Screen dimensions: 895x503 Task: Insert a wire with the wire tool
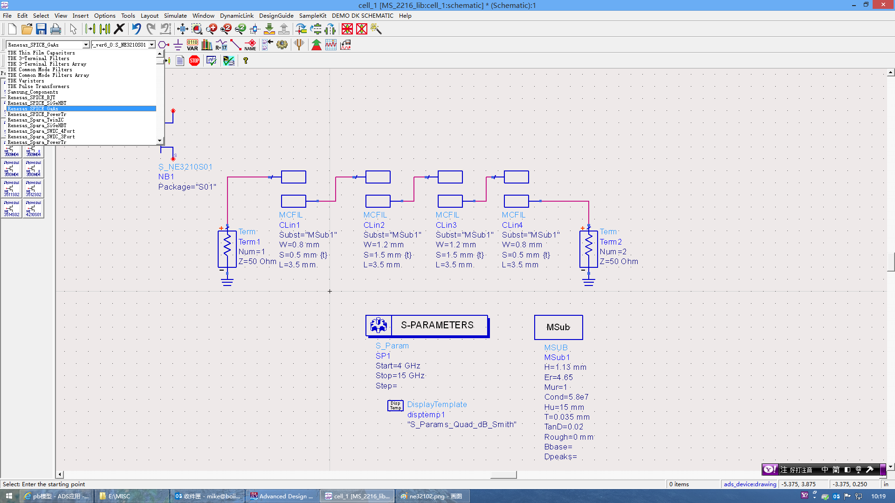tap(236, 45)
